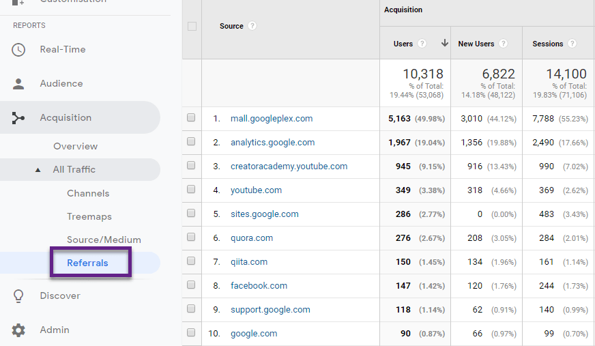Open the Source/Medium report

104,240
